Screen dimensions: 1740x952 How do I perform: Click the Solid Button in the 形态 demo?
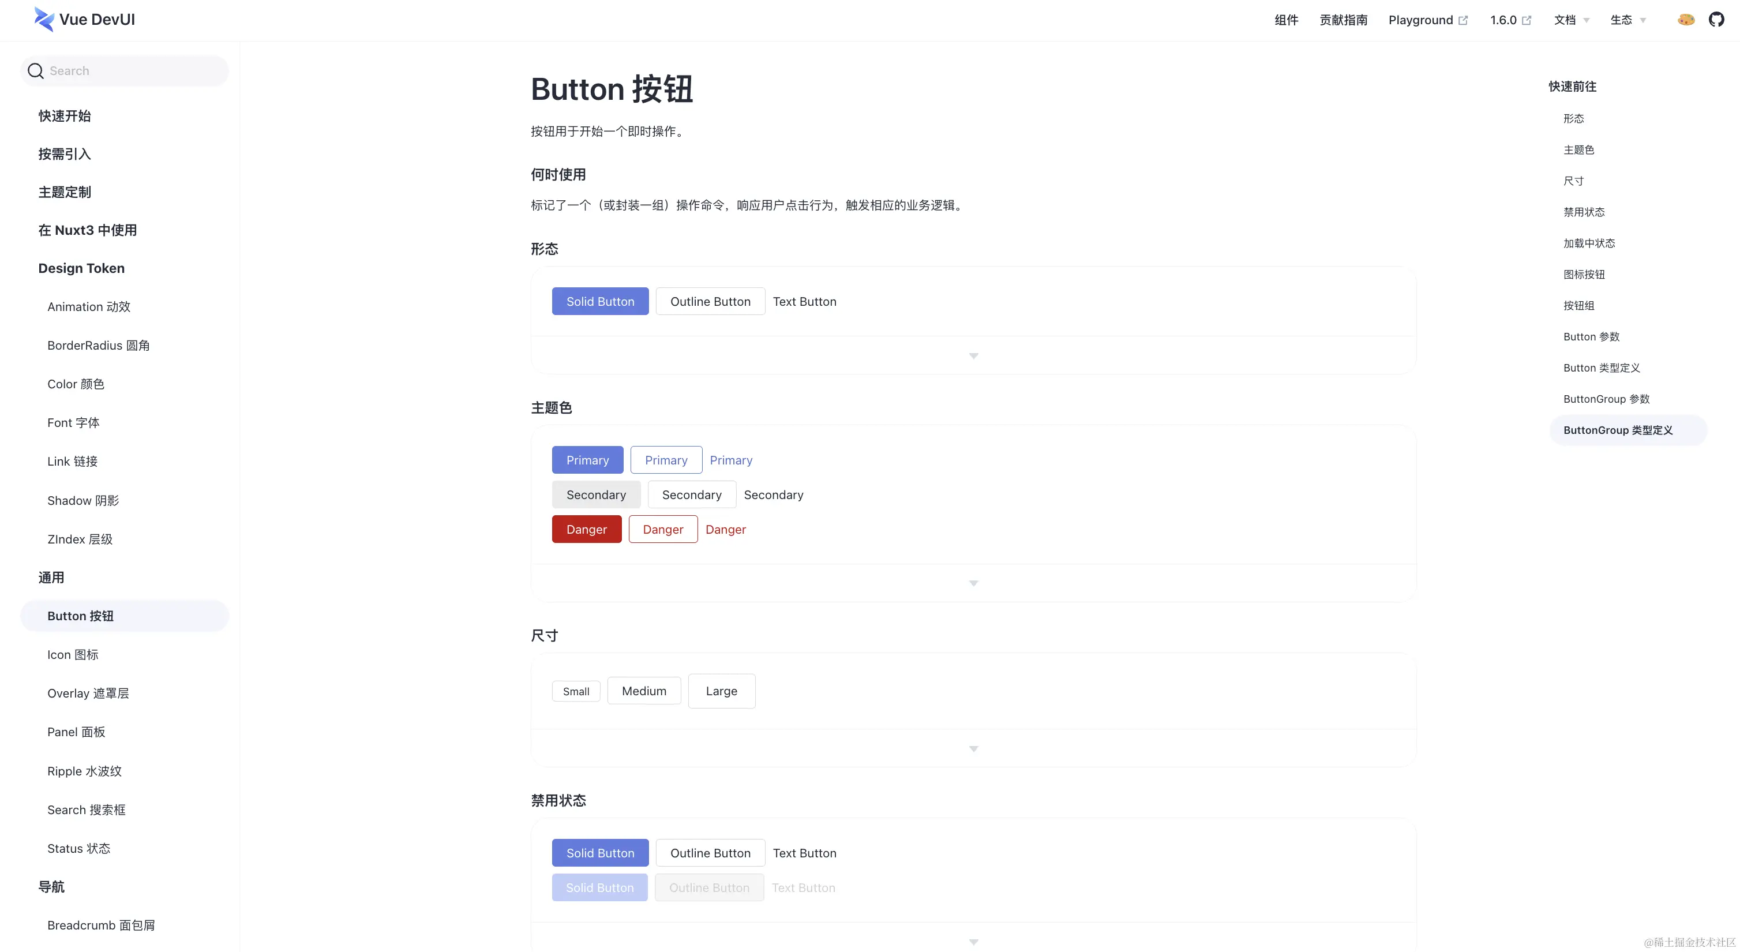(600, 301)
